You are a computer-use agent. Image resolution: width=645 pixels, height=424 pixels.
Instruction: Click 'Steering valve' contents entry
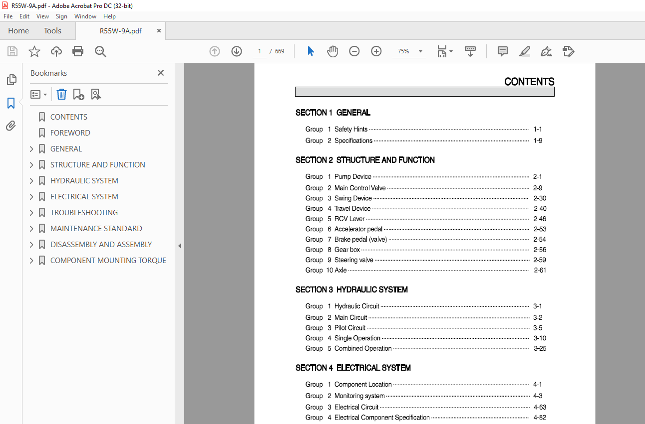(354, 260)
